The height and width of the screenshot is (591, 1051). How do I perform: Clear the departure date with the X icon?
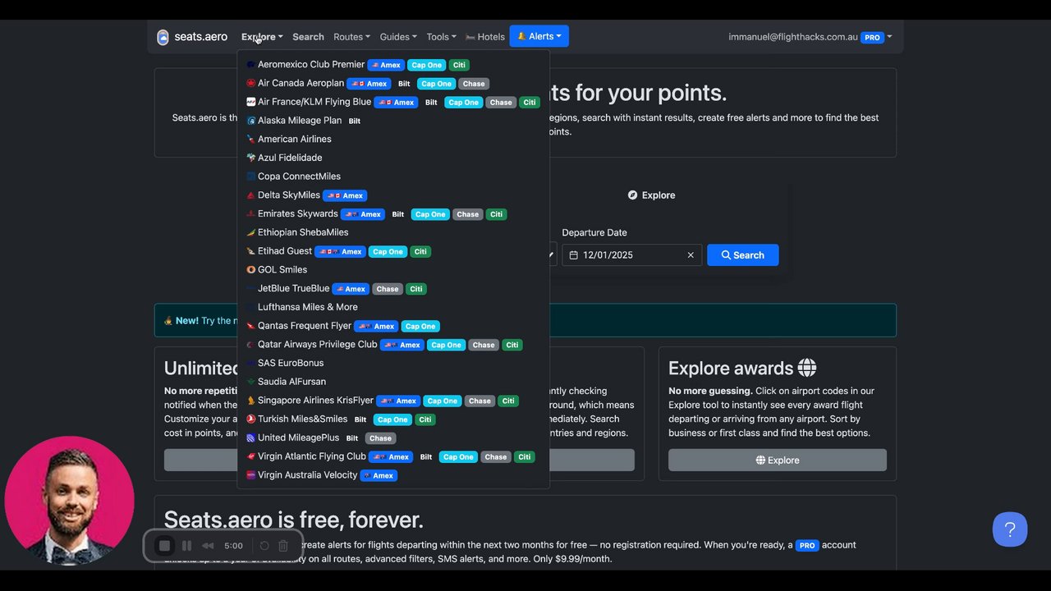(x=691, y=255)
